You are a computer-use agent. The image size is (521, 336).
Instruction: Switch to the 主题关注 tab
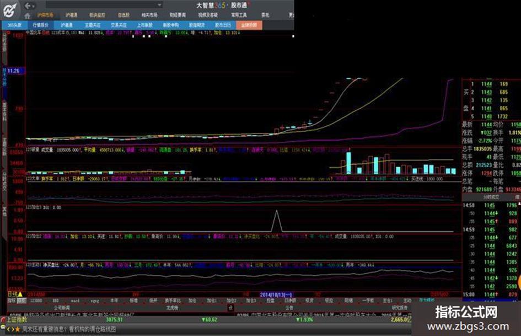pyautogui.click(x=93, y=25)
